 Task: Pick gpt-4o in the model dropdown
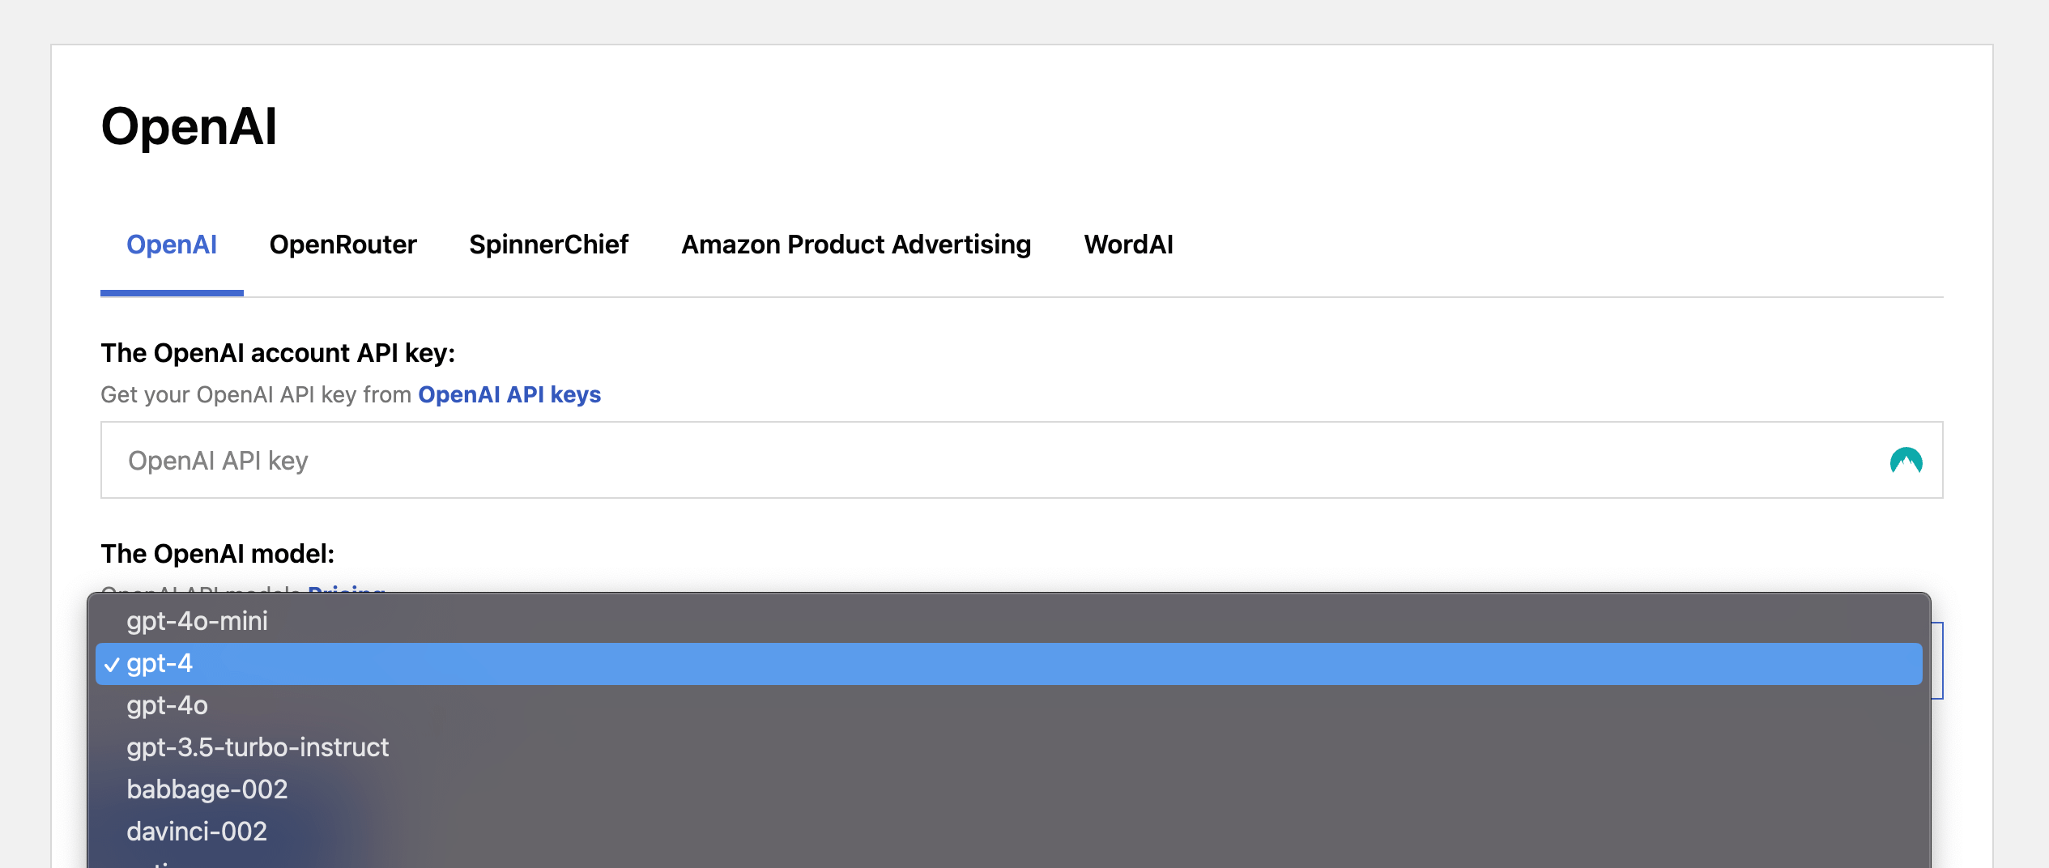(167, 705)
